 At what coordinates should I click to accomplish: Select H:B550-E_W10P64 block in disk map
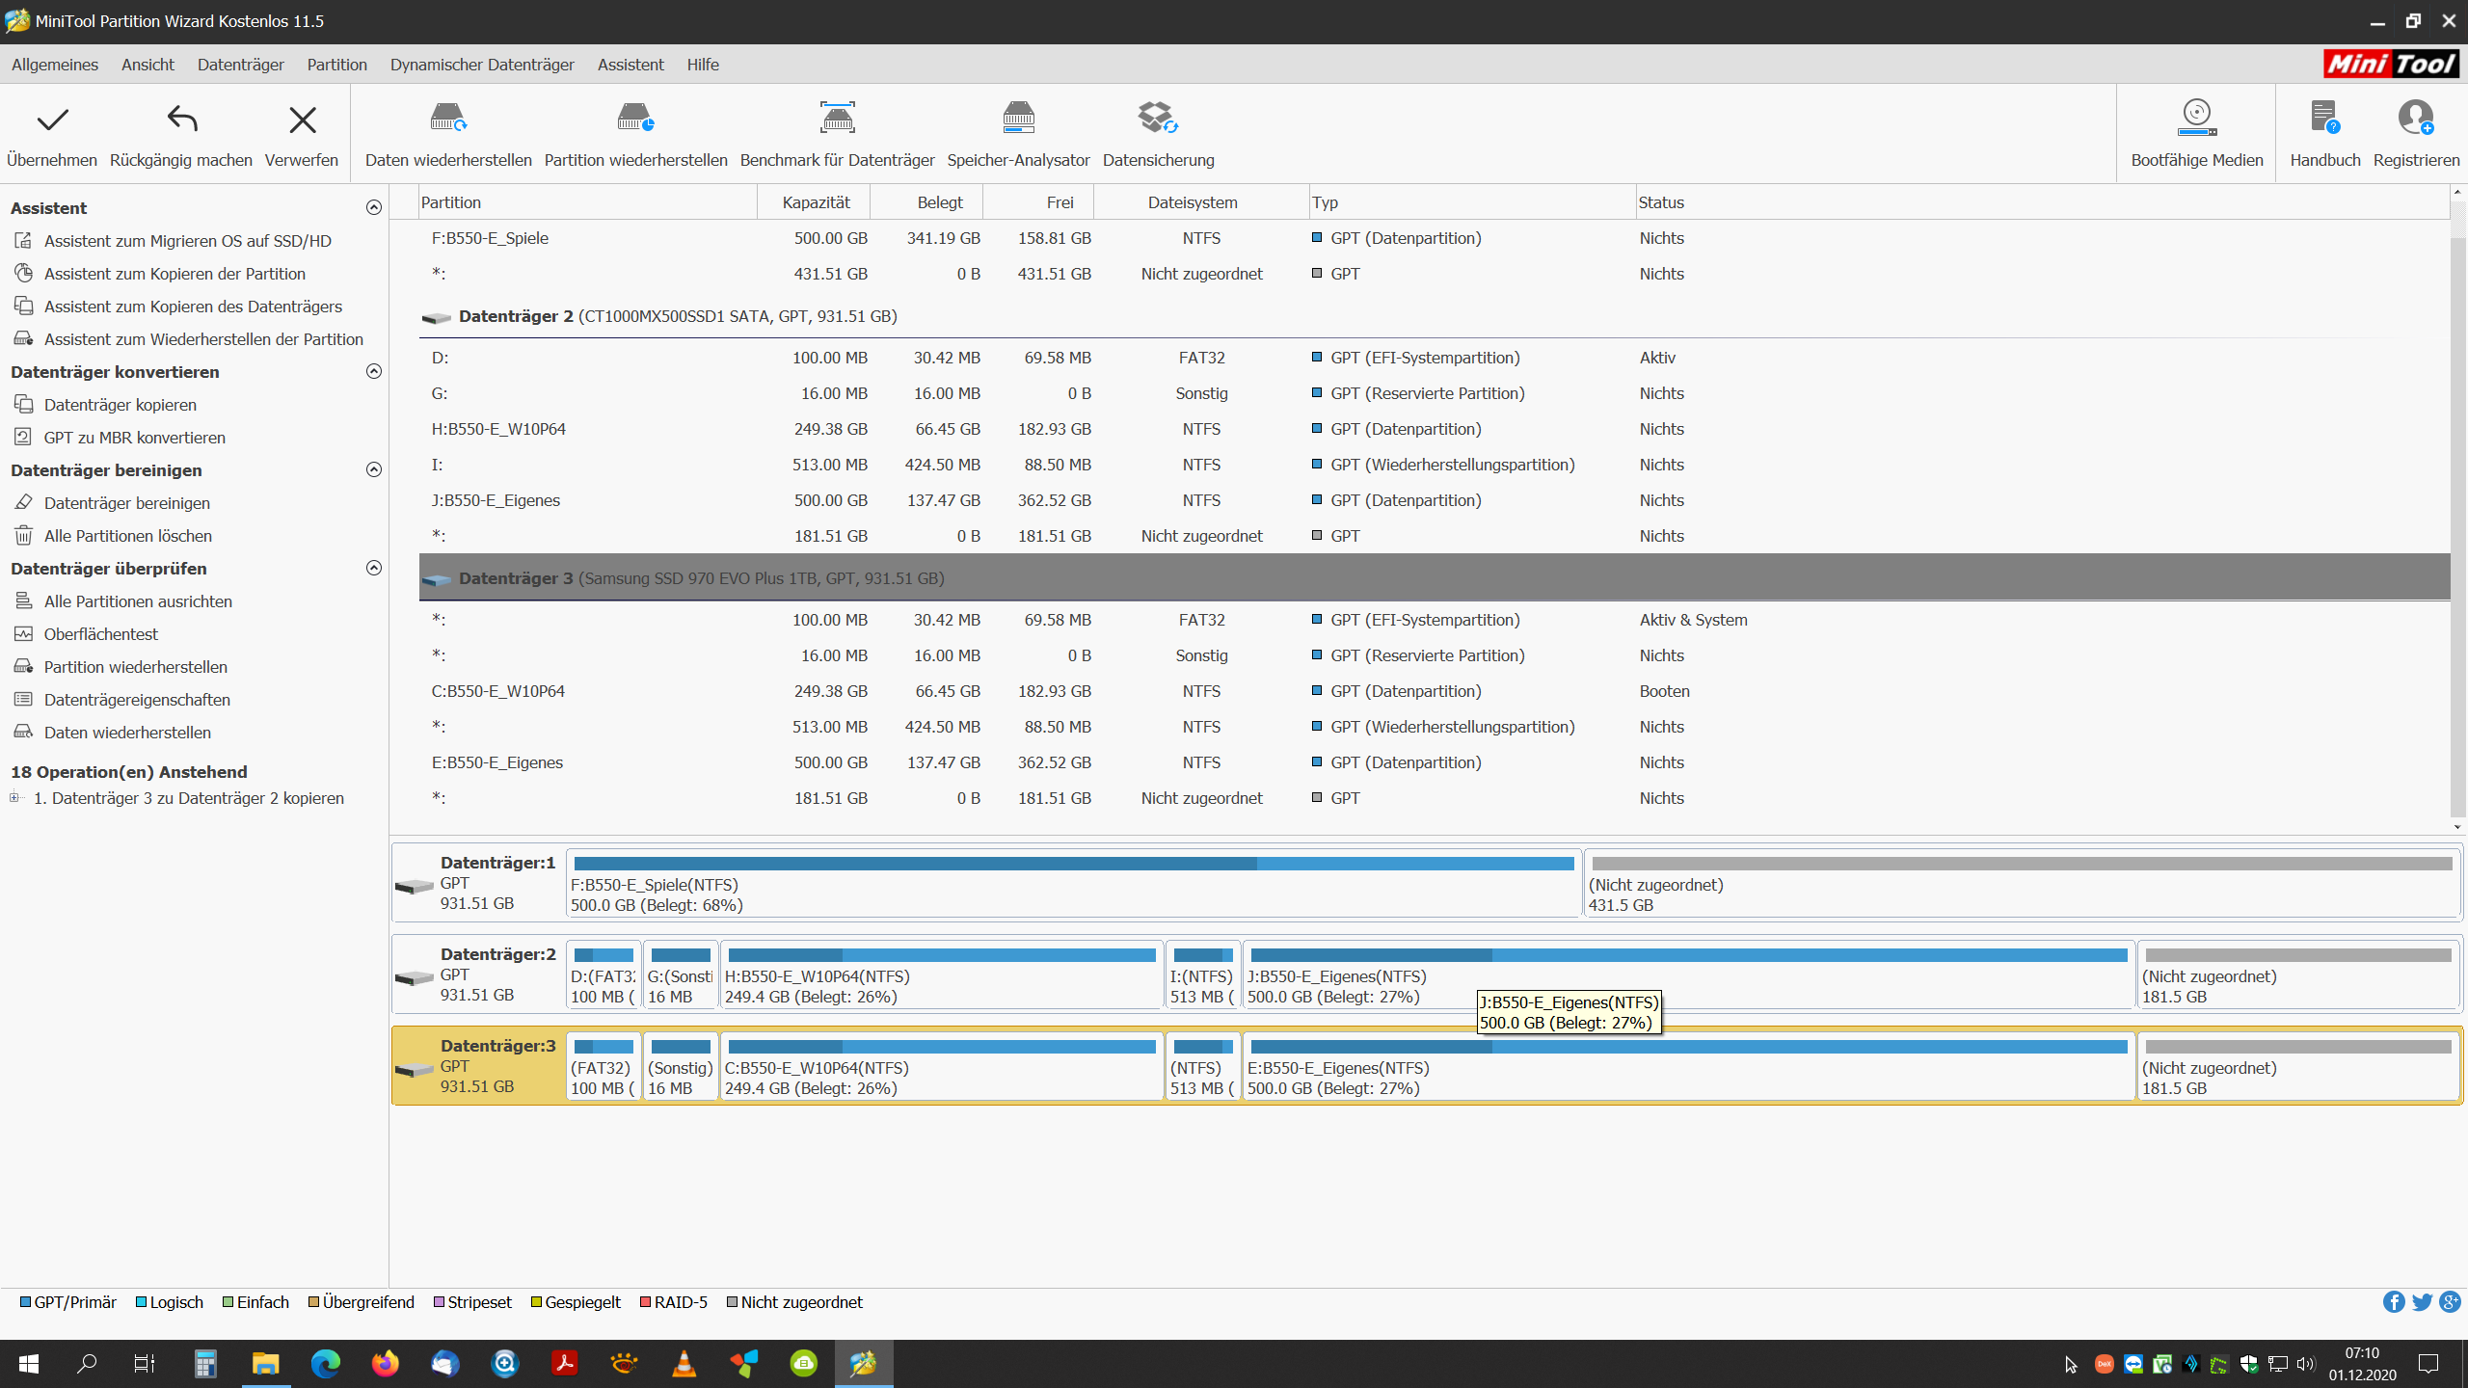pos(941,975)
